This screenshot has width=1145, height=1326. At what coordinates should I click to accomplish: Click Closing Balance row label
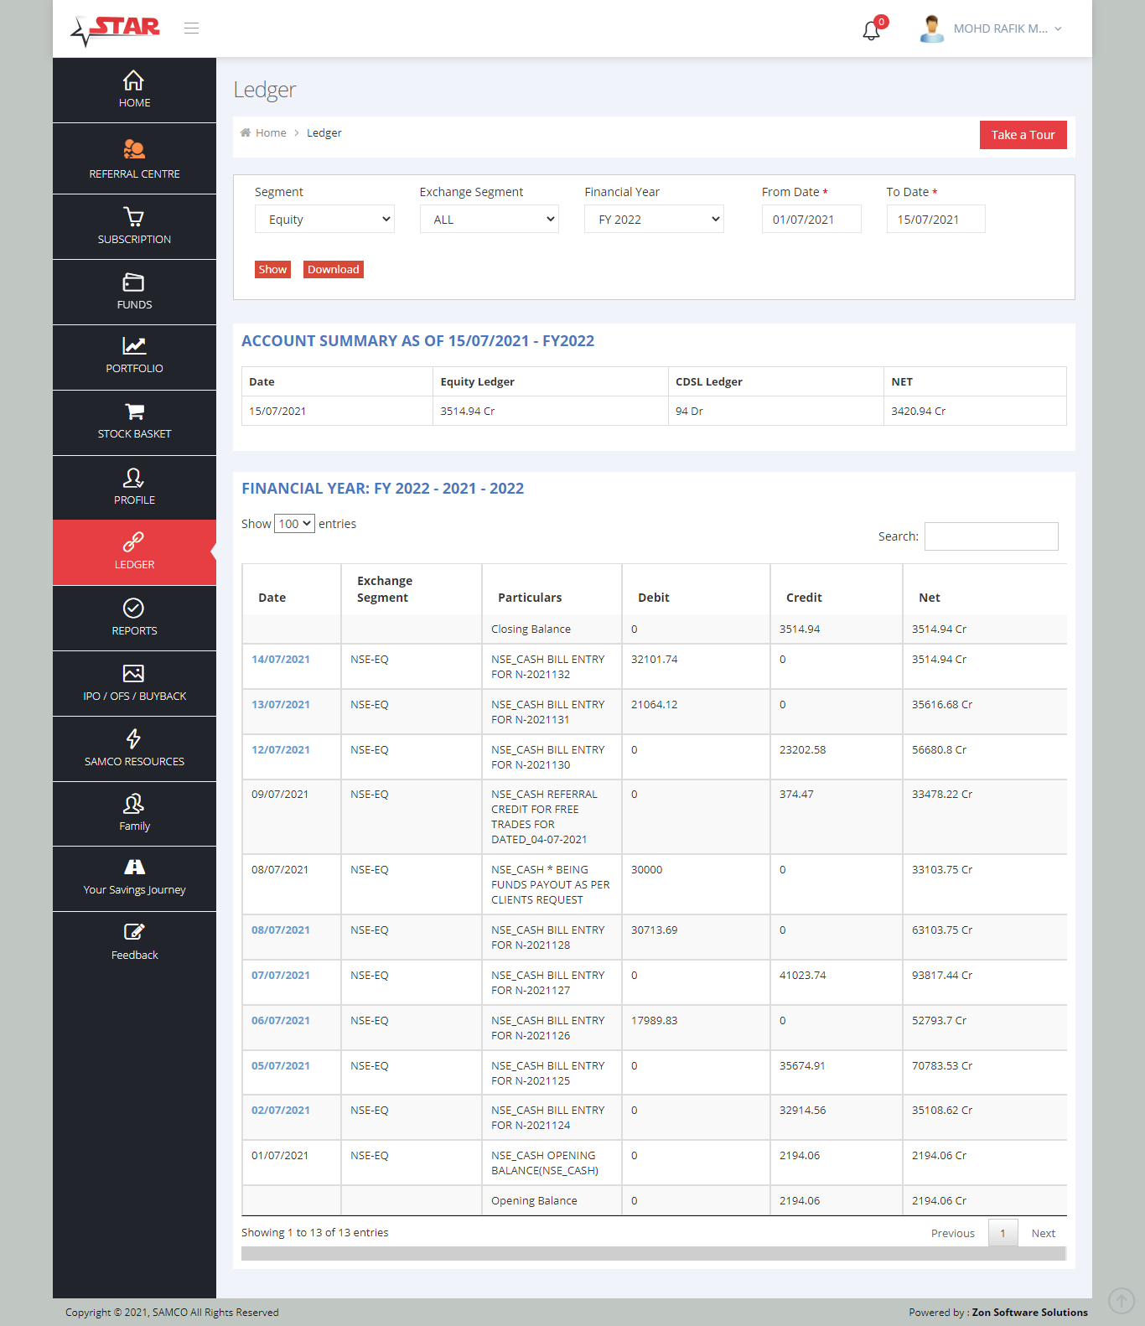coord(531,629)
